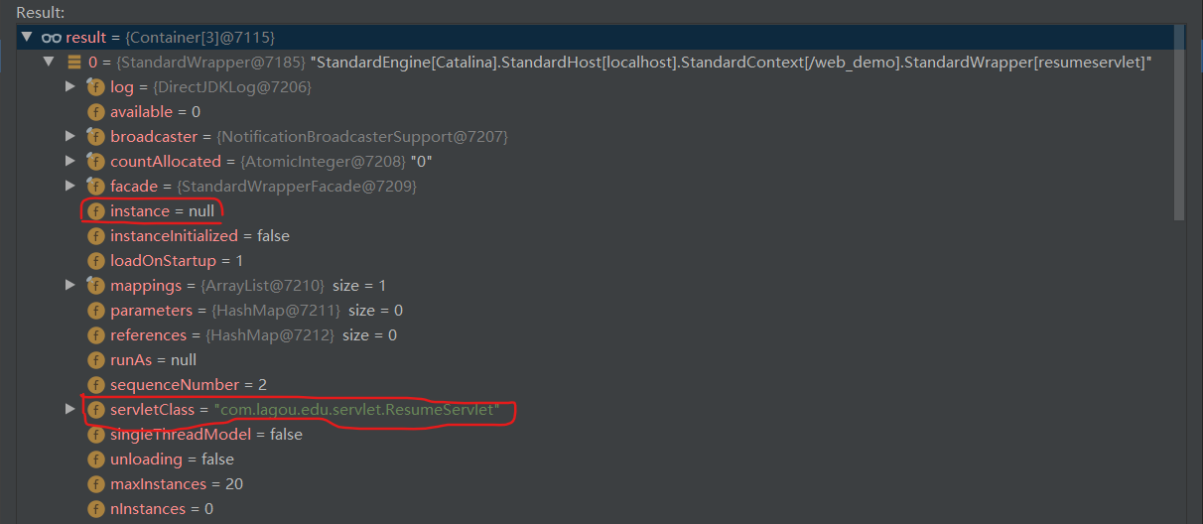Click the field icon beside mappings

click(x=95, y=286)
